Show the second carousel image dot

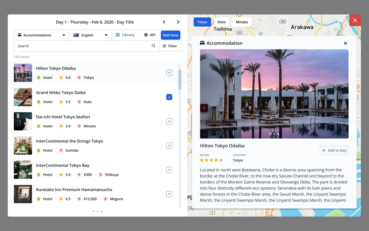tap(274, 134)
